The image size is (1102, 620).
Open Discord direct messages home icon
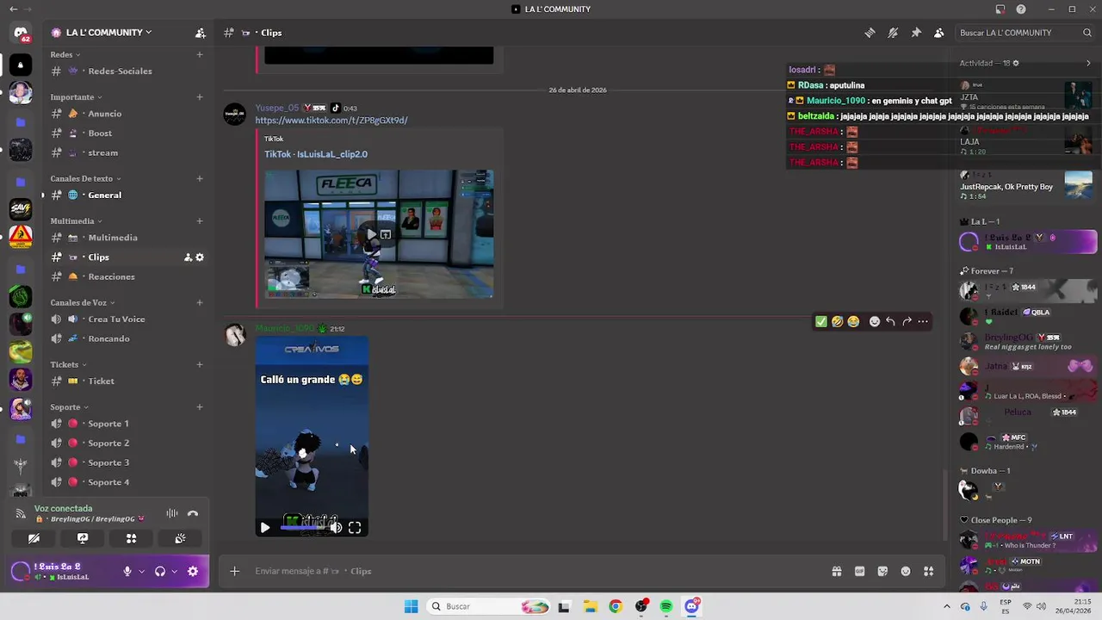pyautogui.click(x=21, y=34)
